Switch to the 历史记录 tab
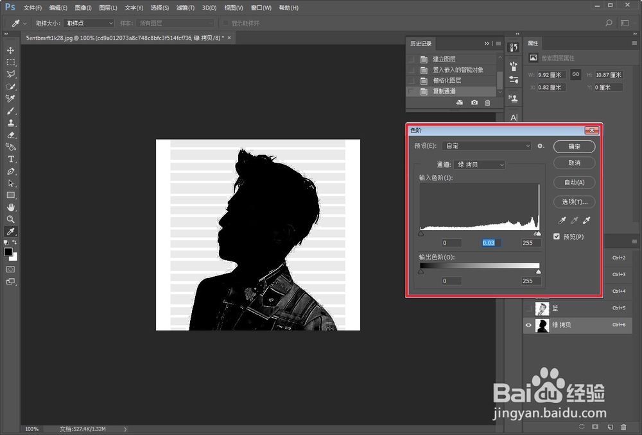 pyautogui.click(x=421, y=44)
